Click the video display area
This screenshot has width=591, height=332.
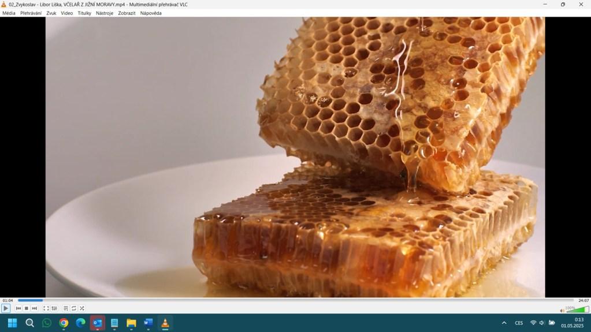coord(295,157)
